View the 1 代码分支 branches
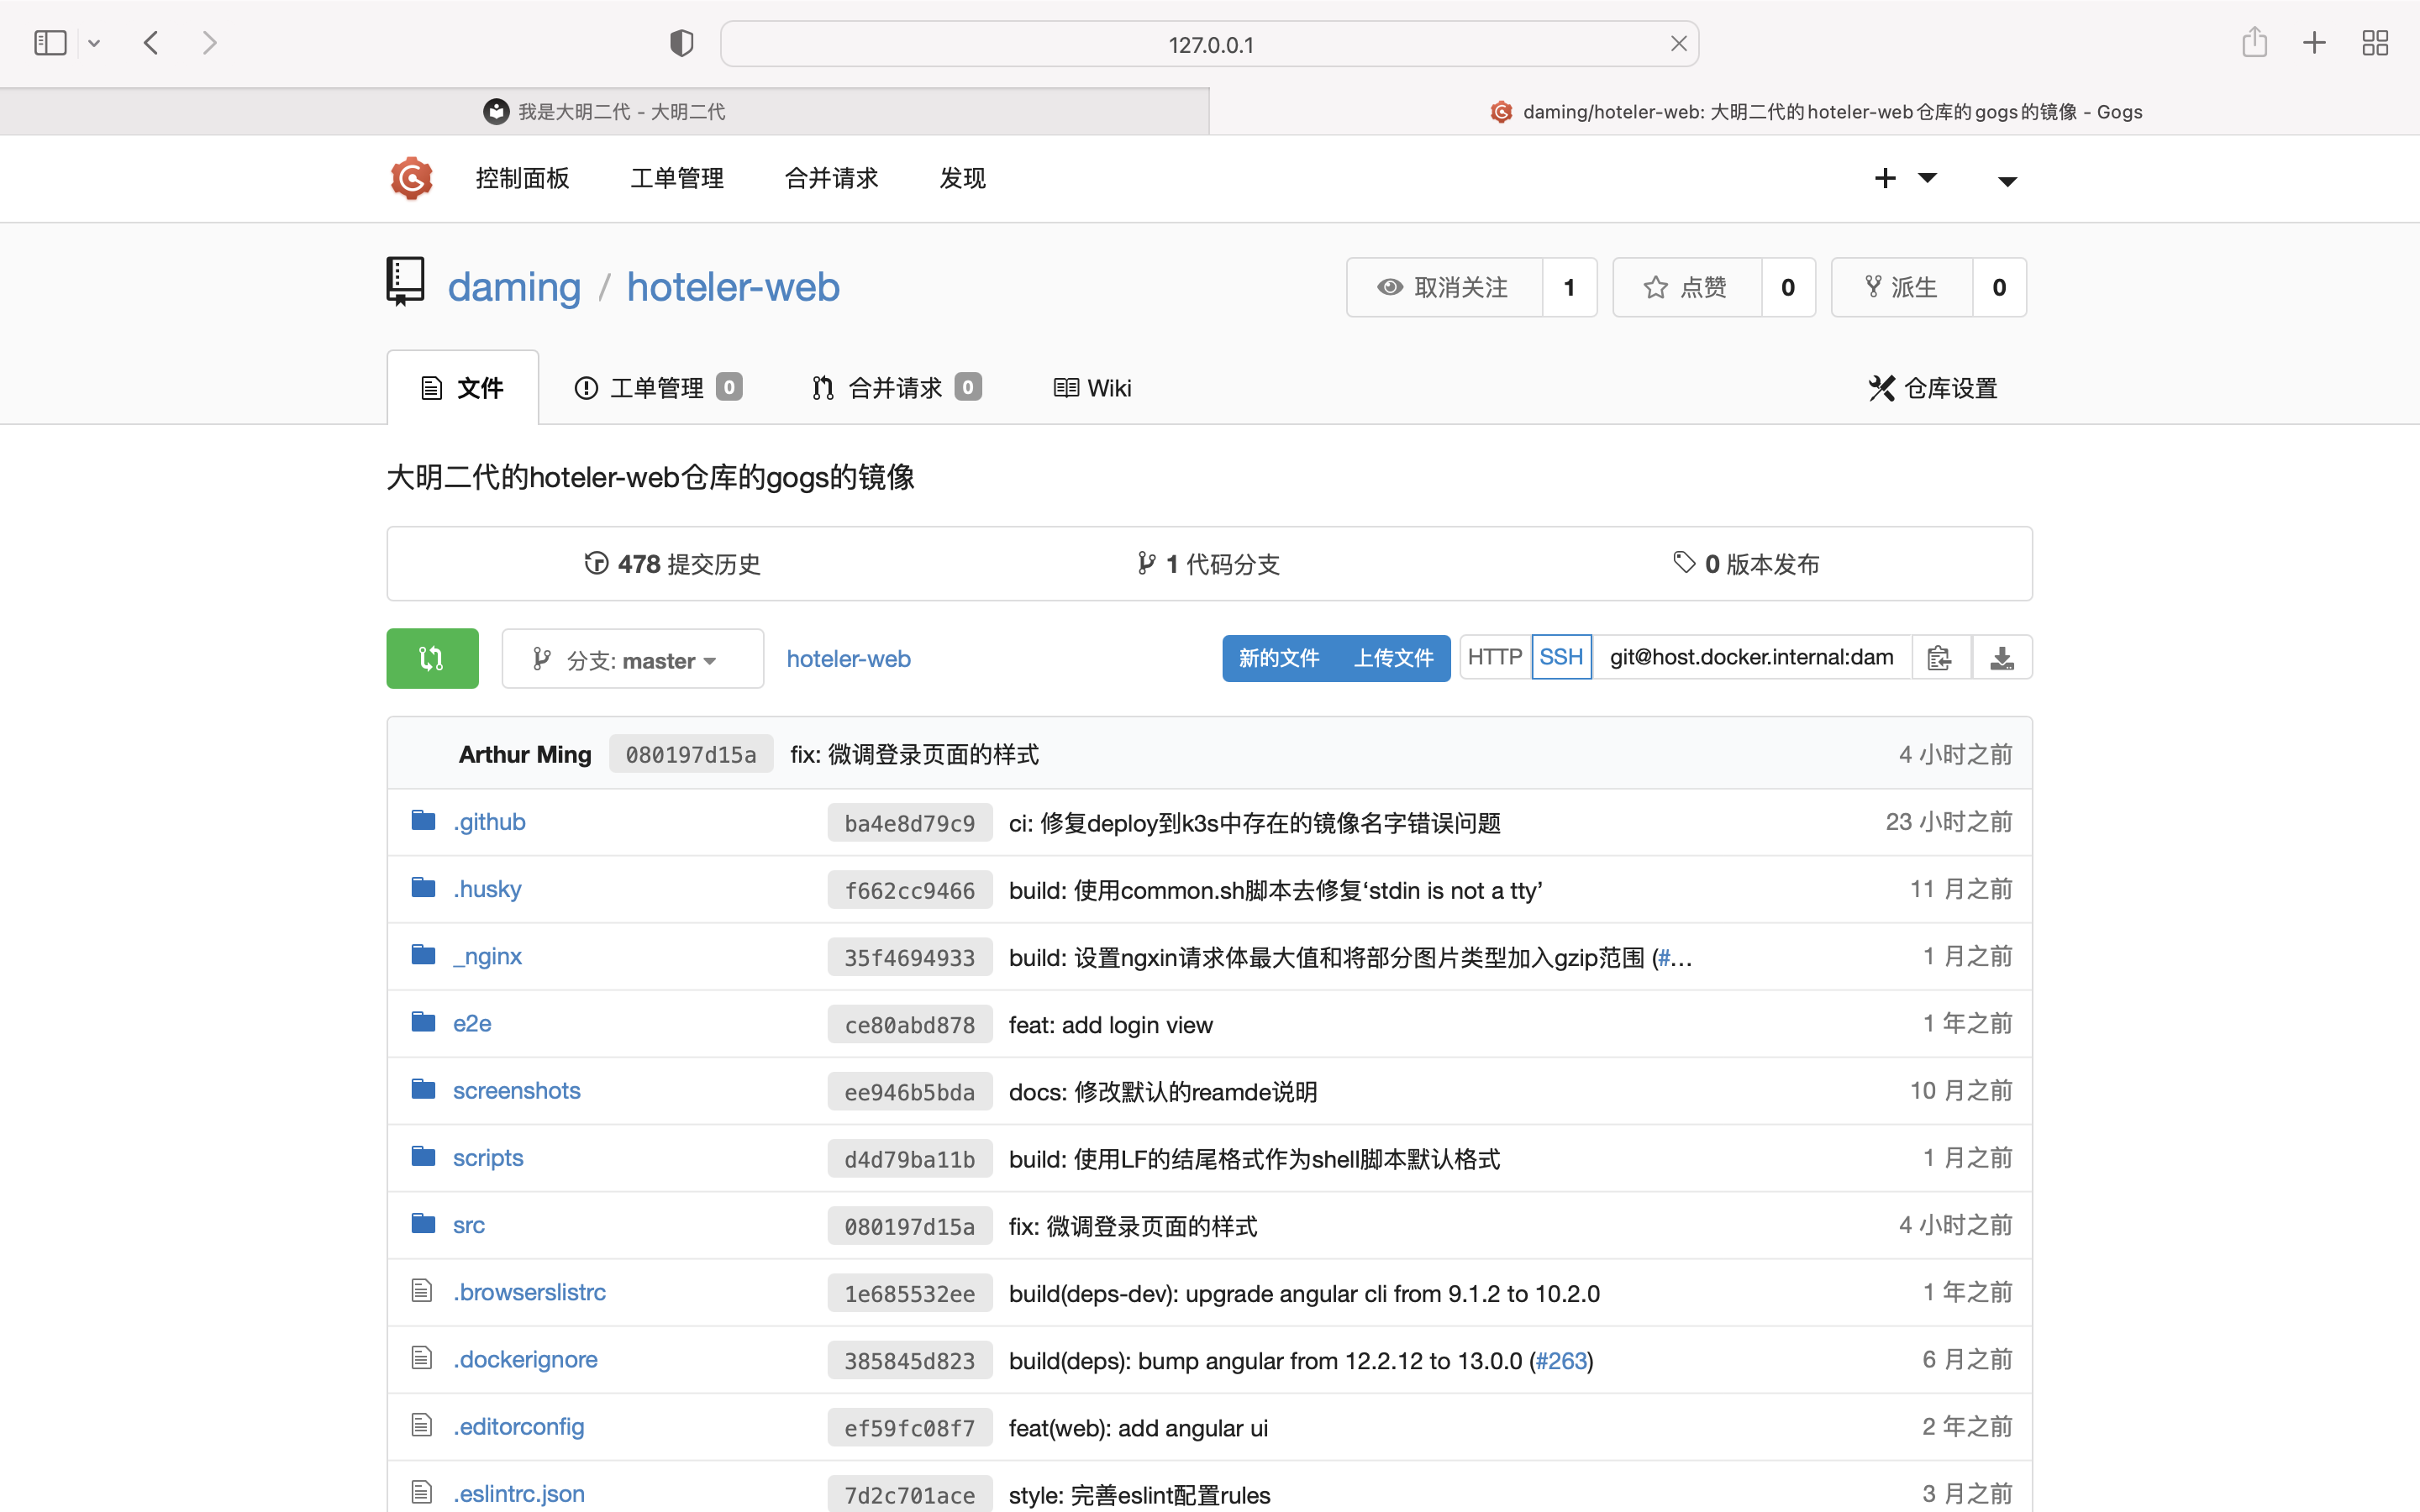2420x1512 pixels. coord(1208,564)
